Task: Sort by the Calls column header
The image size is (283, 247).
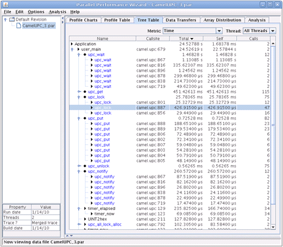Action: [253, 38]
